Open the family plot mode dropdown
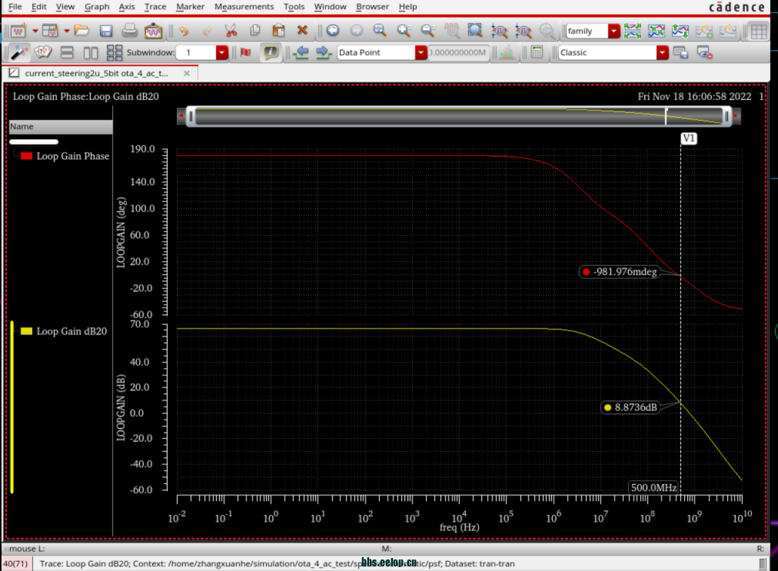 (x=613, y=31)
